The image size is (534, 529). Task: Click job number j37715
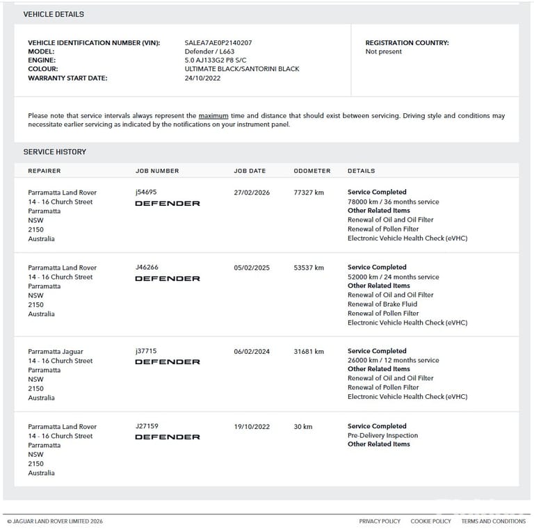(146, 351)
